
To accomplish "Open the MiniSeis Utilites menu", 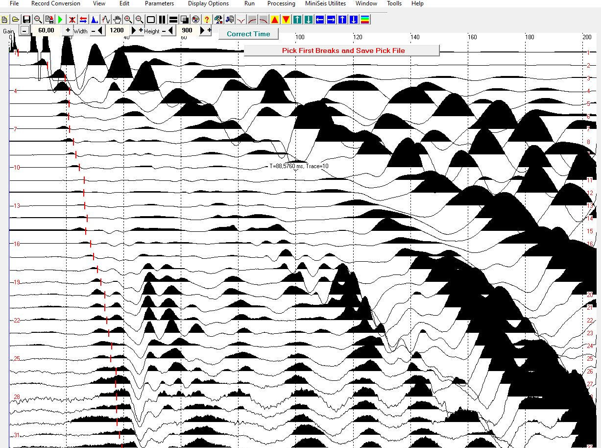I will tap(325, 3).
